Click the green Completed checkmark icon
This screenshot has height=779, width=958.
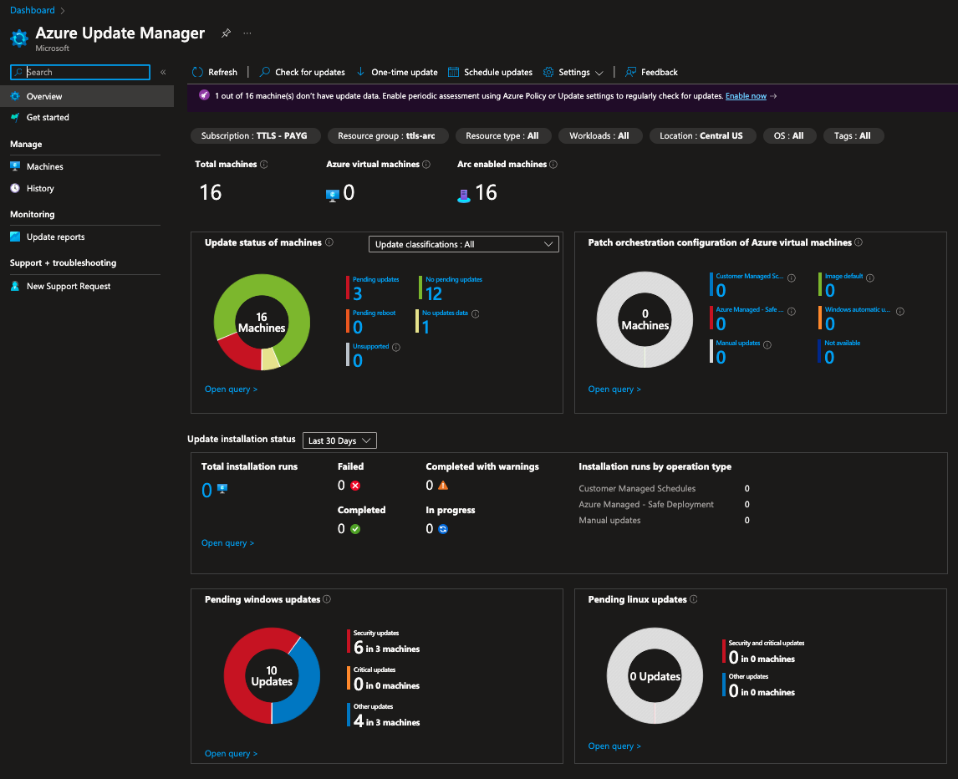[355, 529]
